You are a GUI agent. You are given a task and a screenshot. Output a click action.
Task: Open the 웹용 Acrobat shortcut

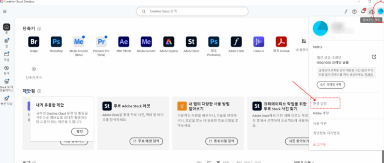coord(281,42)
